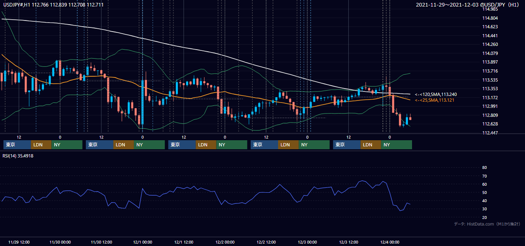Click the 12/1 00:00 date label
Image resolution: width=525 pixels, height=246 pixels.
(143, 242)
